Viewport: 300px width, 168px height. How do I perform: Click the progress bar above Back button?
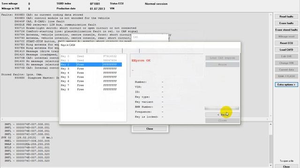click(x=222, y=108)
